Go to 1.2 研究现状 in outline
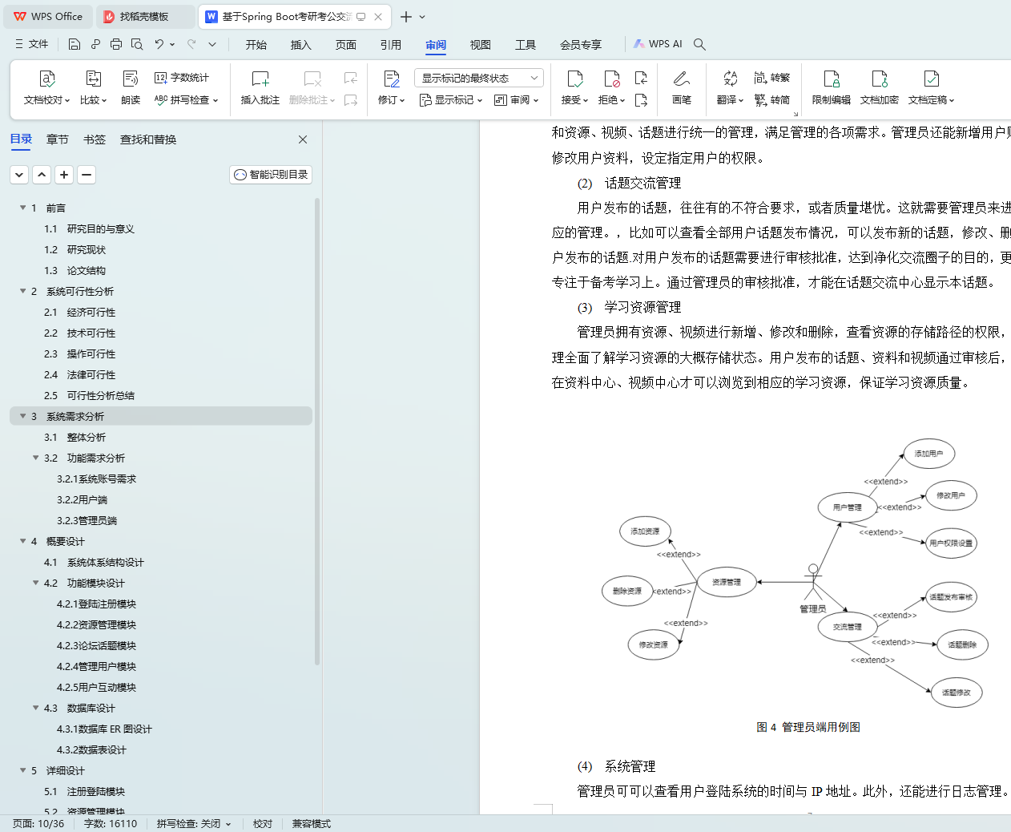This screenshot has width=1011, height=832. tap(75, 249)
